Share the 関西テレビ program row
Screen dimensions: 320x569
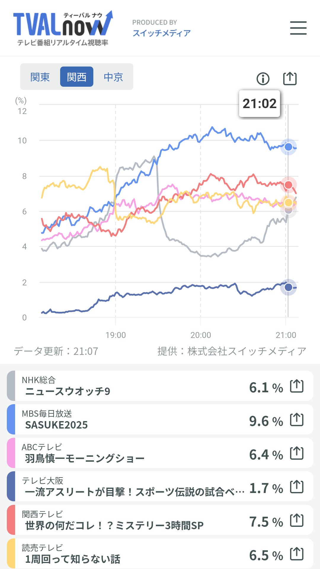[x=297, y=520]
